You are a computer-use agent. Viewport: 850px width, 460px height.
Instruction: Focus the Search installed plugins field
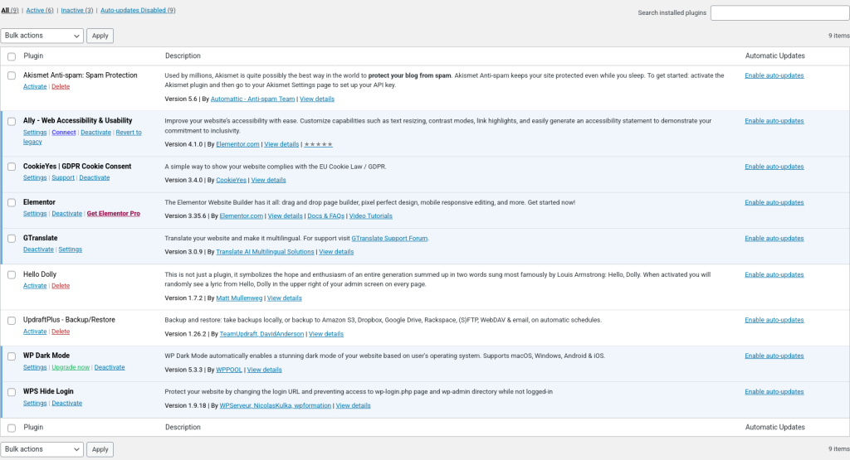coord(779,13)
